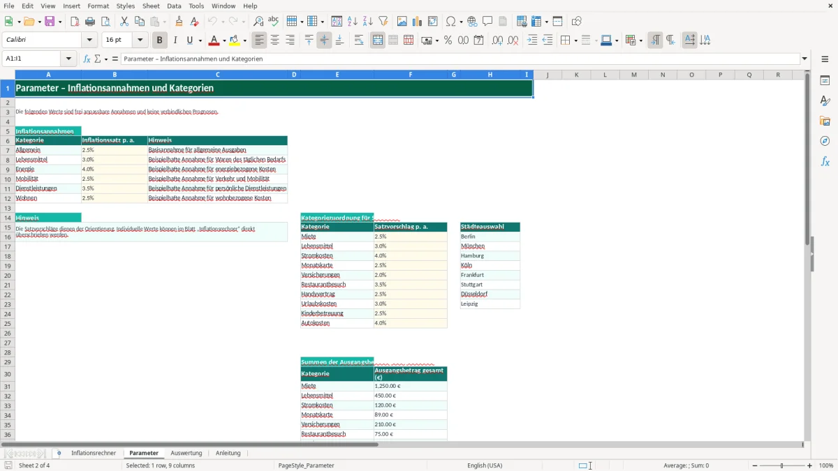Insert a chart via toolbar icon
The height and width of the screenshot is (471, 838).
(418, 22)
